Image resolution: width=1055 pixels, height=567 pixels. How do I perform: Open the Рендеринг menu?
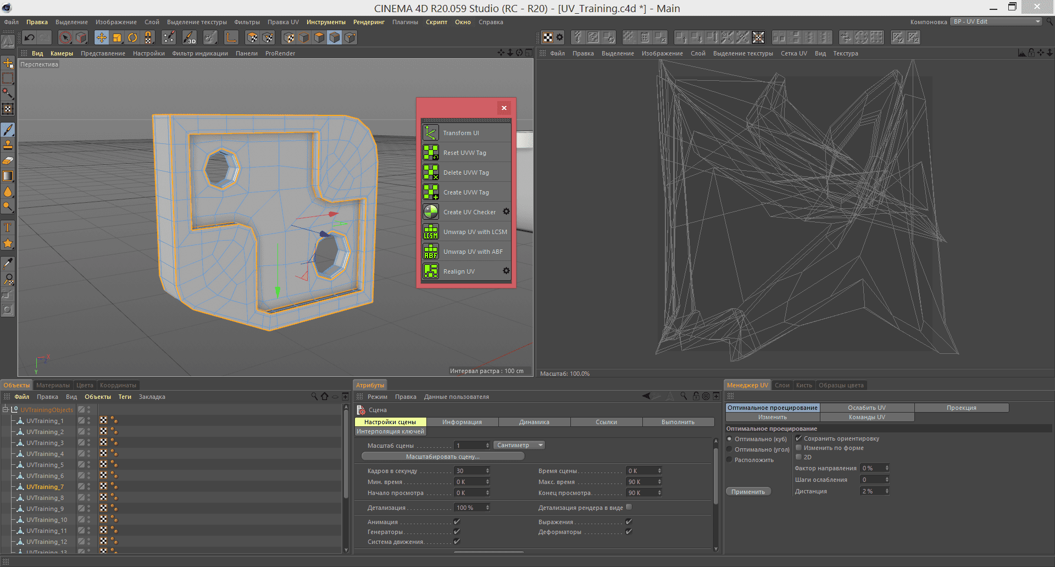coord(369,22)
